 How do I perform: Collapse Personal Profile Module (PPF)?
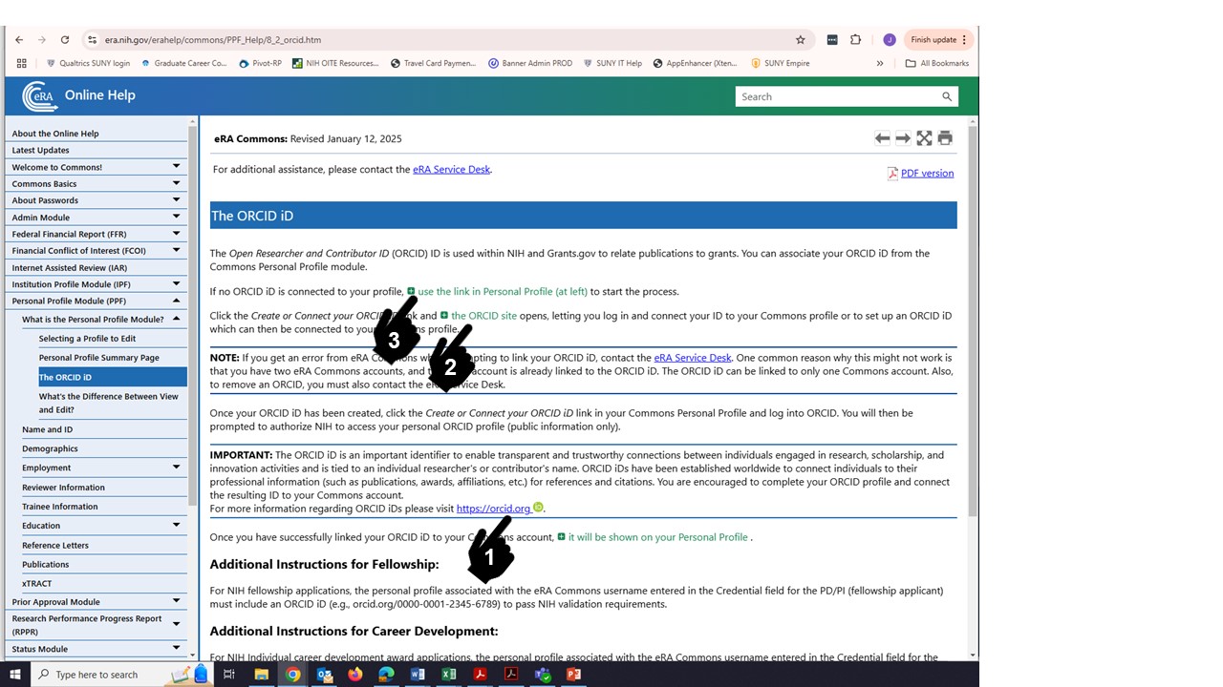pos(176,301)
